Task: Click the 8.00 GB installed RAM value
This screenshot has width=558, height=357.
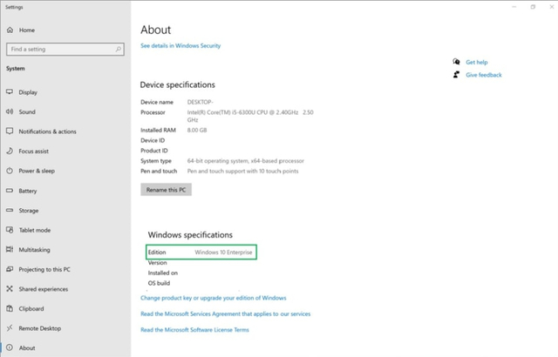Action: click(197, 130)
